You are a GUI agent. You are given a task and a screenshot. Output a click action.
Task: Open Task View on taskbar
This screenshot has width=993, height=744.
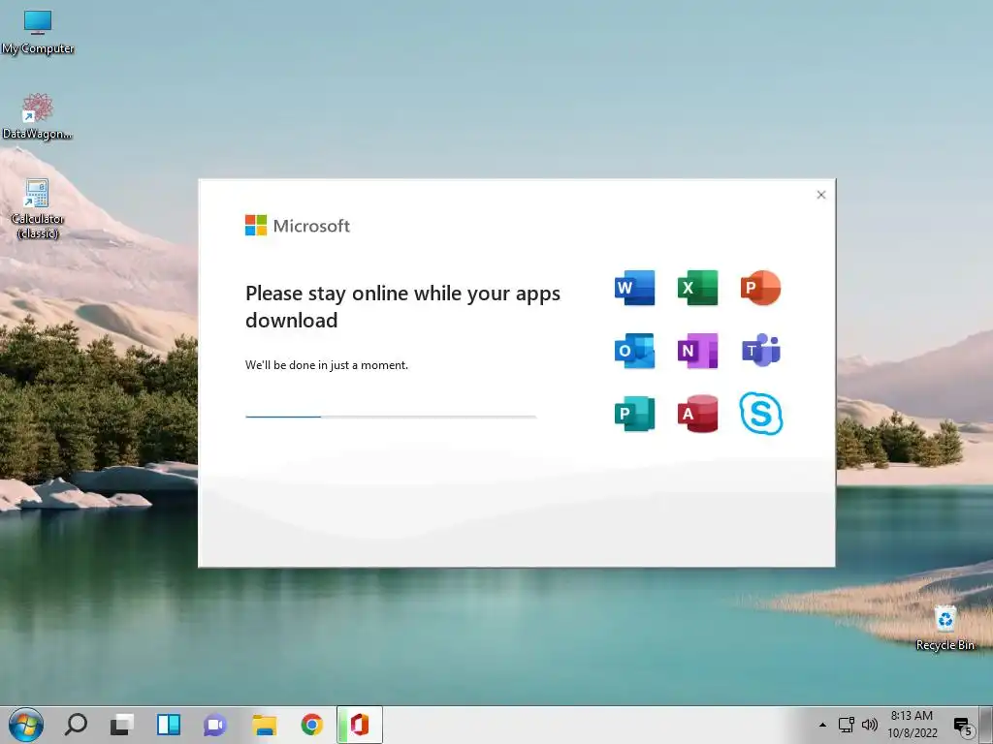(x=121, y=725)
